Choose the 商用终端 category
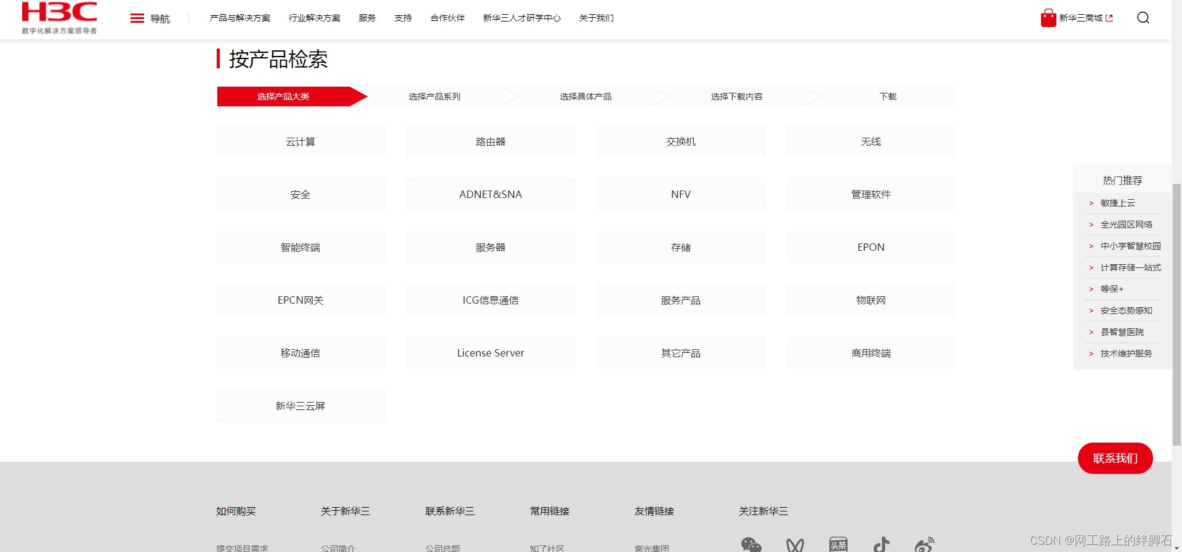This screenshot has height=552, width=1182. [x=871, y=353]
